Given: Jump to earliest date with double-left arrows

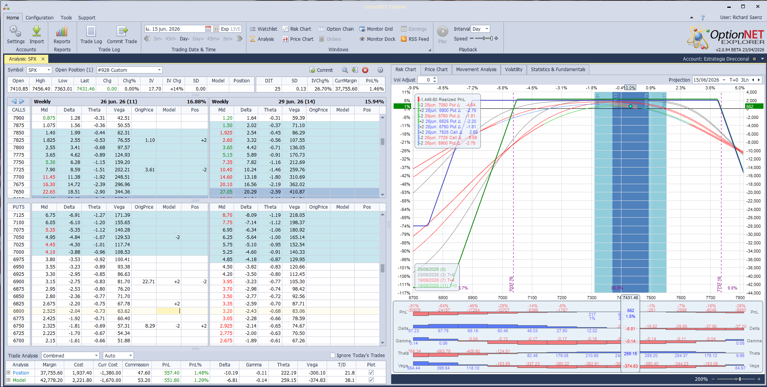Looking at the screenshot, I should pyautogui.click(x=147, y=38).
